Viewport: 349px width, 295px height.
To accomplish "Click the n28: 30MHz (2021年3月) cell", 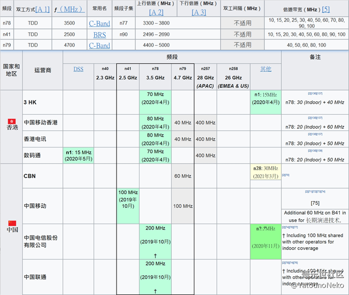I will click(266, 172).
